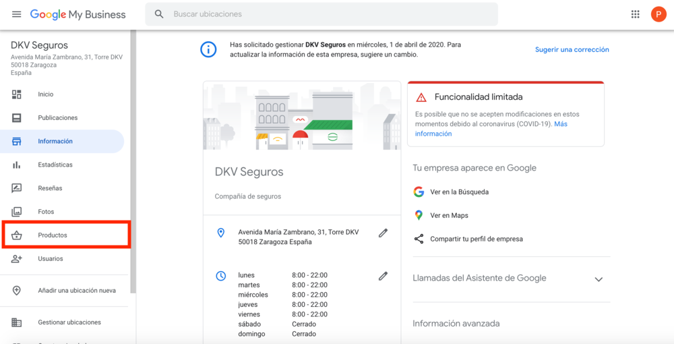
Task: Click Ver en Maps
Action: click(x=449, y=215)
